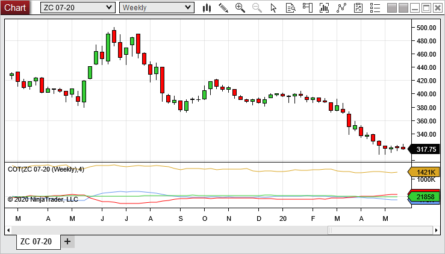Open the Data Box icon
This screenshot has height=254, width=445.
pyautogui.click(x=291, y=8)
